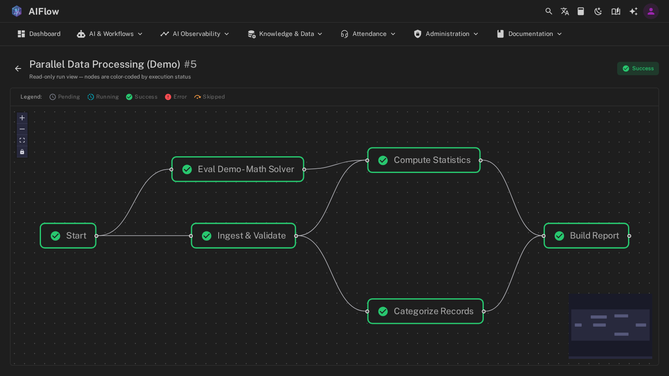
Task: Fit the workflow view to screen
Action: tap(22, 140)
